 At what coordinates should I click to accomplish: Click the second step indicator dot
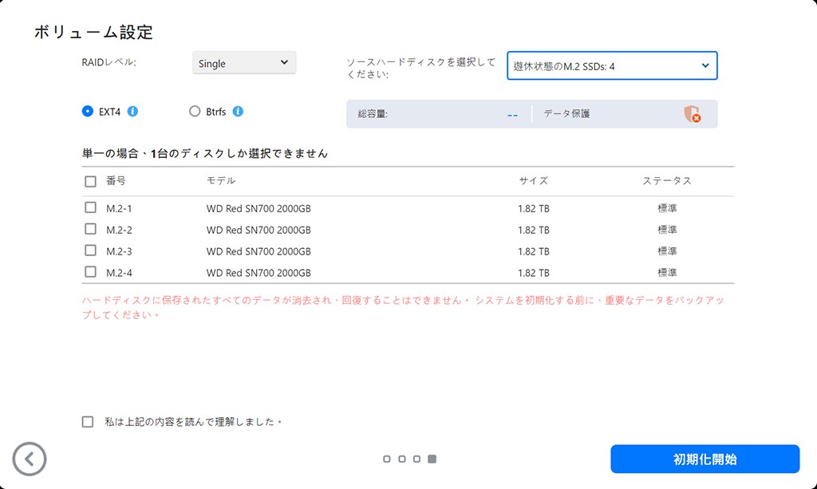[x=402, y=459]
